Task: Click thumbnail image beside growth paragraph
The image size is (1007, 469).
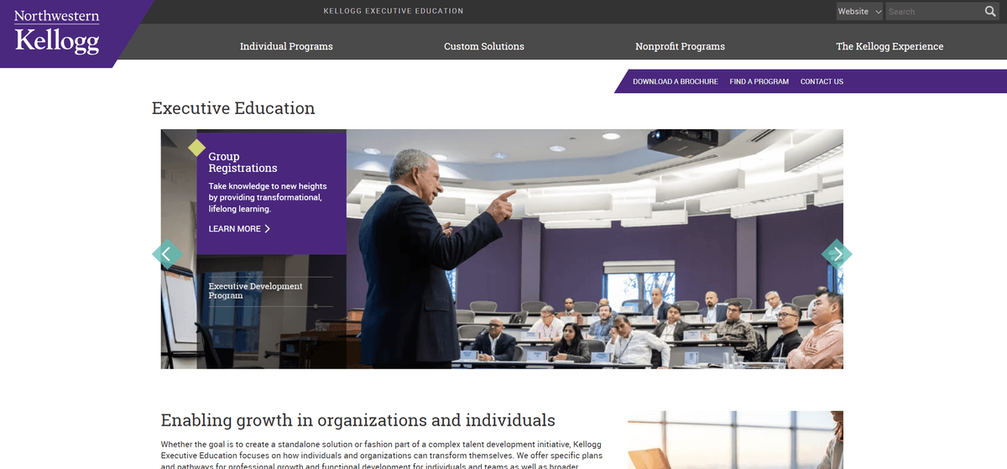Action: (x=735, y=440)
